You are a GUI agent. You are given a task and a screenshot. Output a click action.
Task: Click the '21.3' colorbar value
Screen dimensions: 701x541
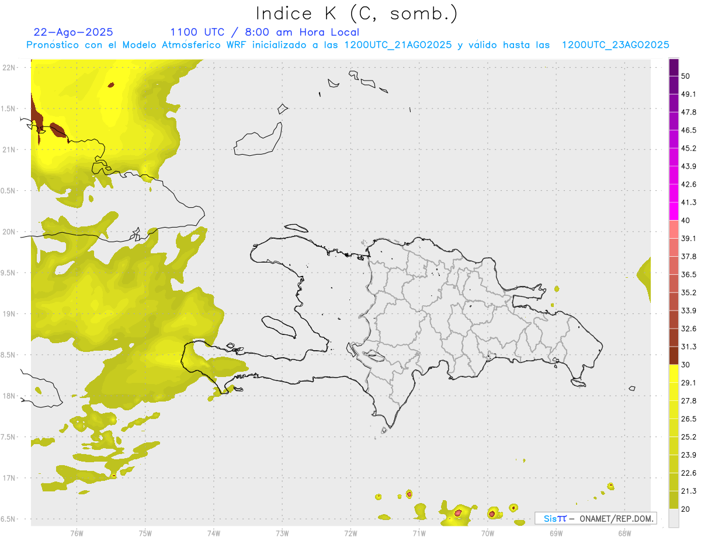[x=689, y=491]
